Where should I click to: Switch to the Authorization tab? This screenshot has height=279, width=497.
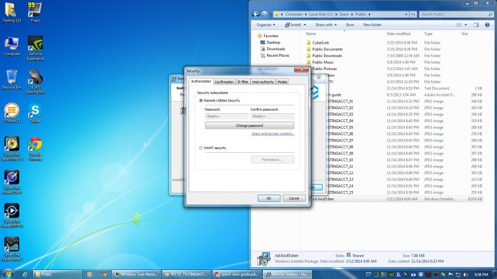[201, 81]
